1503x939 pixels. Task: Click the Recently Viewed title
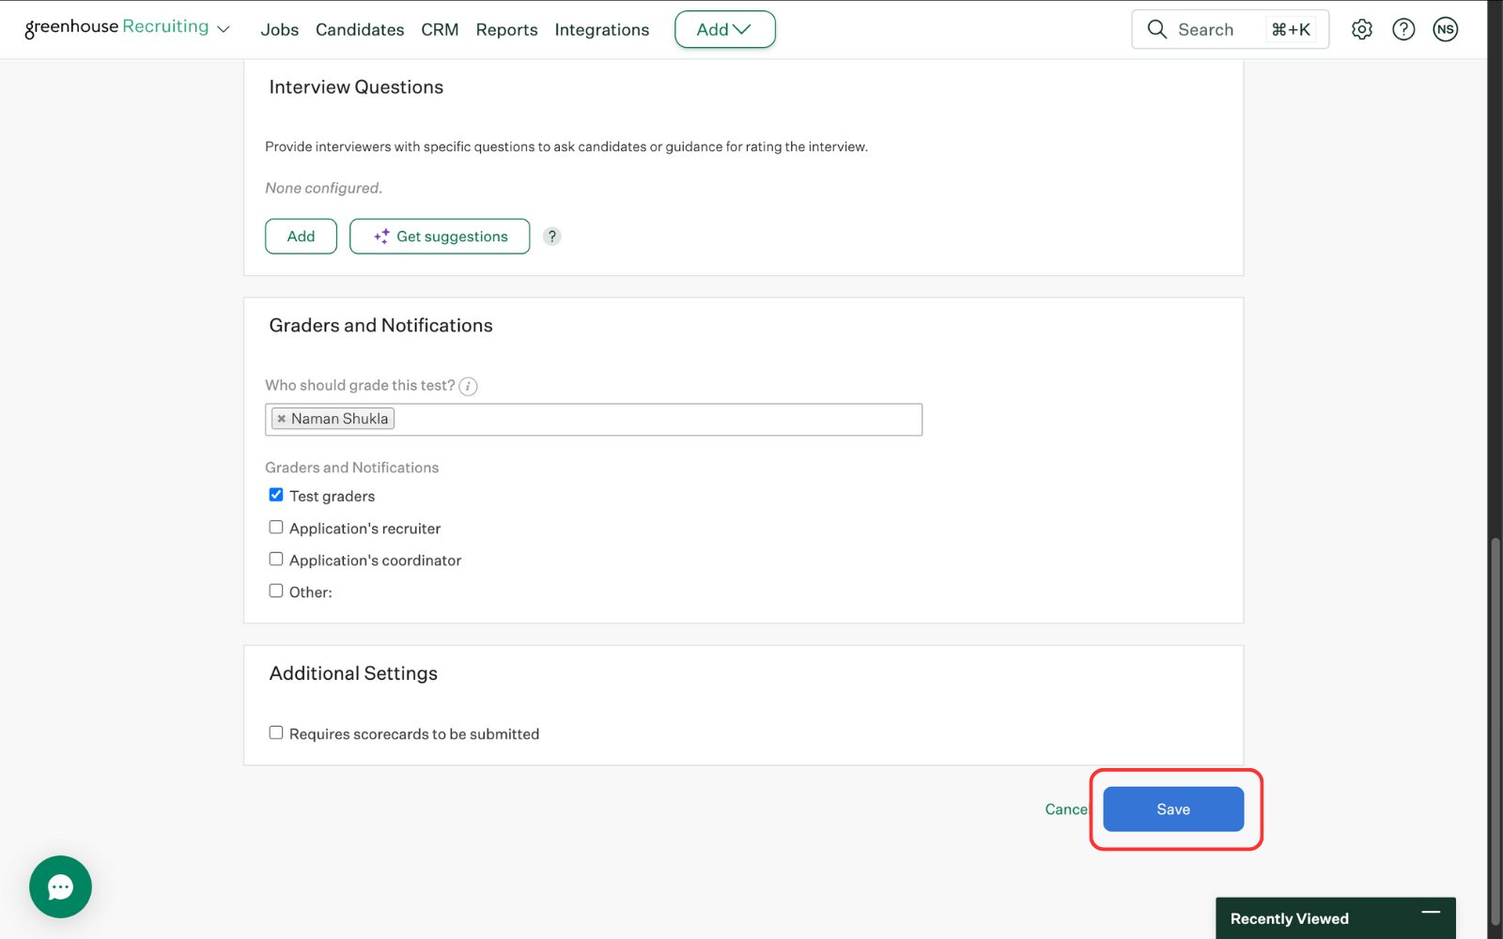pyautogui.click(x=1289, y=918)
